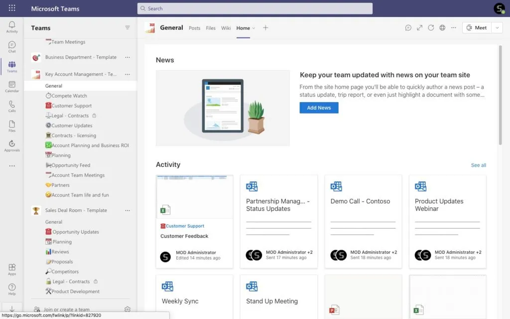Add a new tab with plus icon
The image size is (510, 319).
tap(265, 28)
